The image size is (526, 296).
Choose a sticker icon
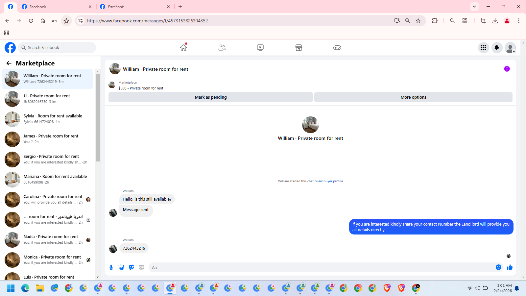pos(131,267)
